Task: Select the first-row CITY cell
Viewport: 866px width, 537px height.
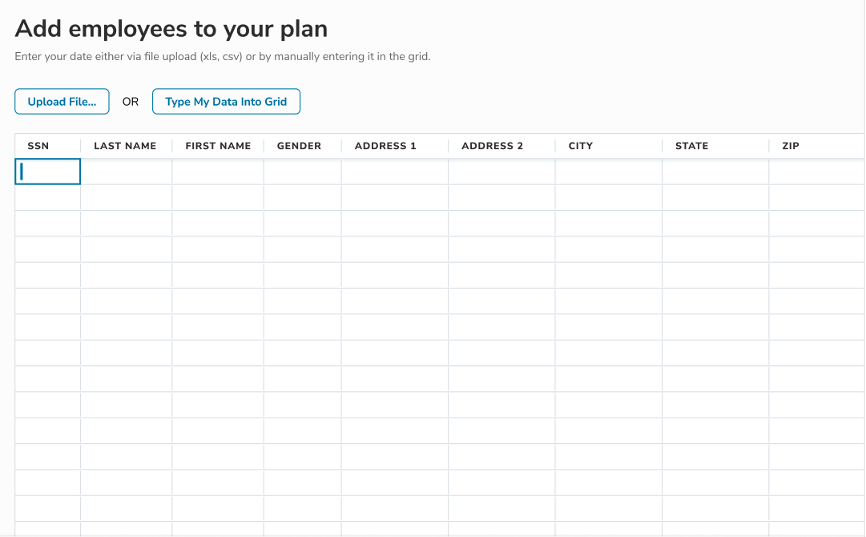Action: [609, 172]
